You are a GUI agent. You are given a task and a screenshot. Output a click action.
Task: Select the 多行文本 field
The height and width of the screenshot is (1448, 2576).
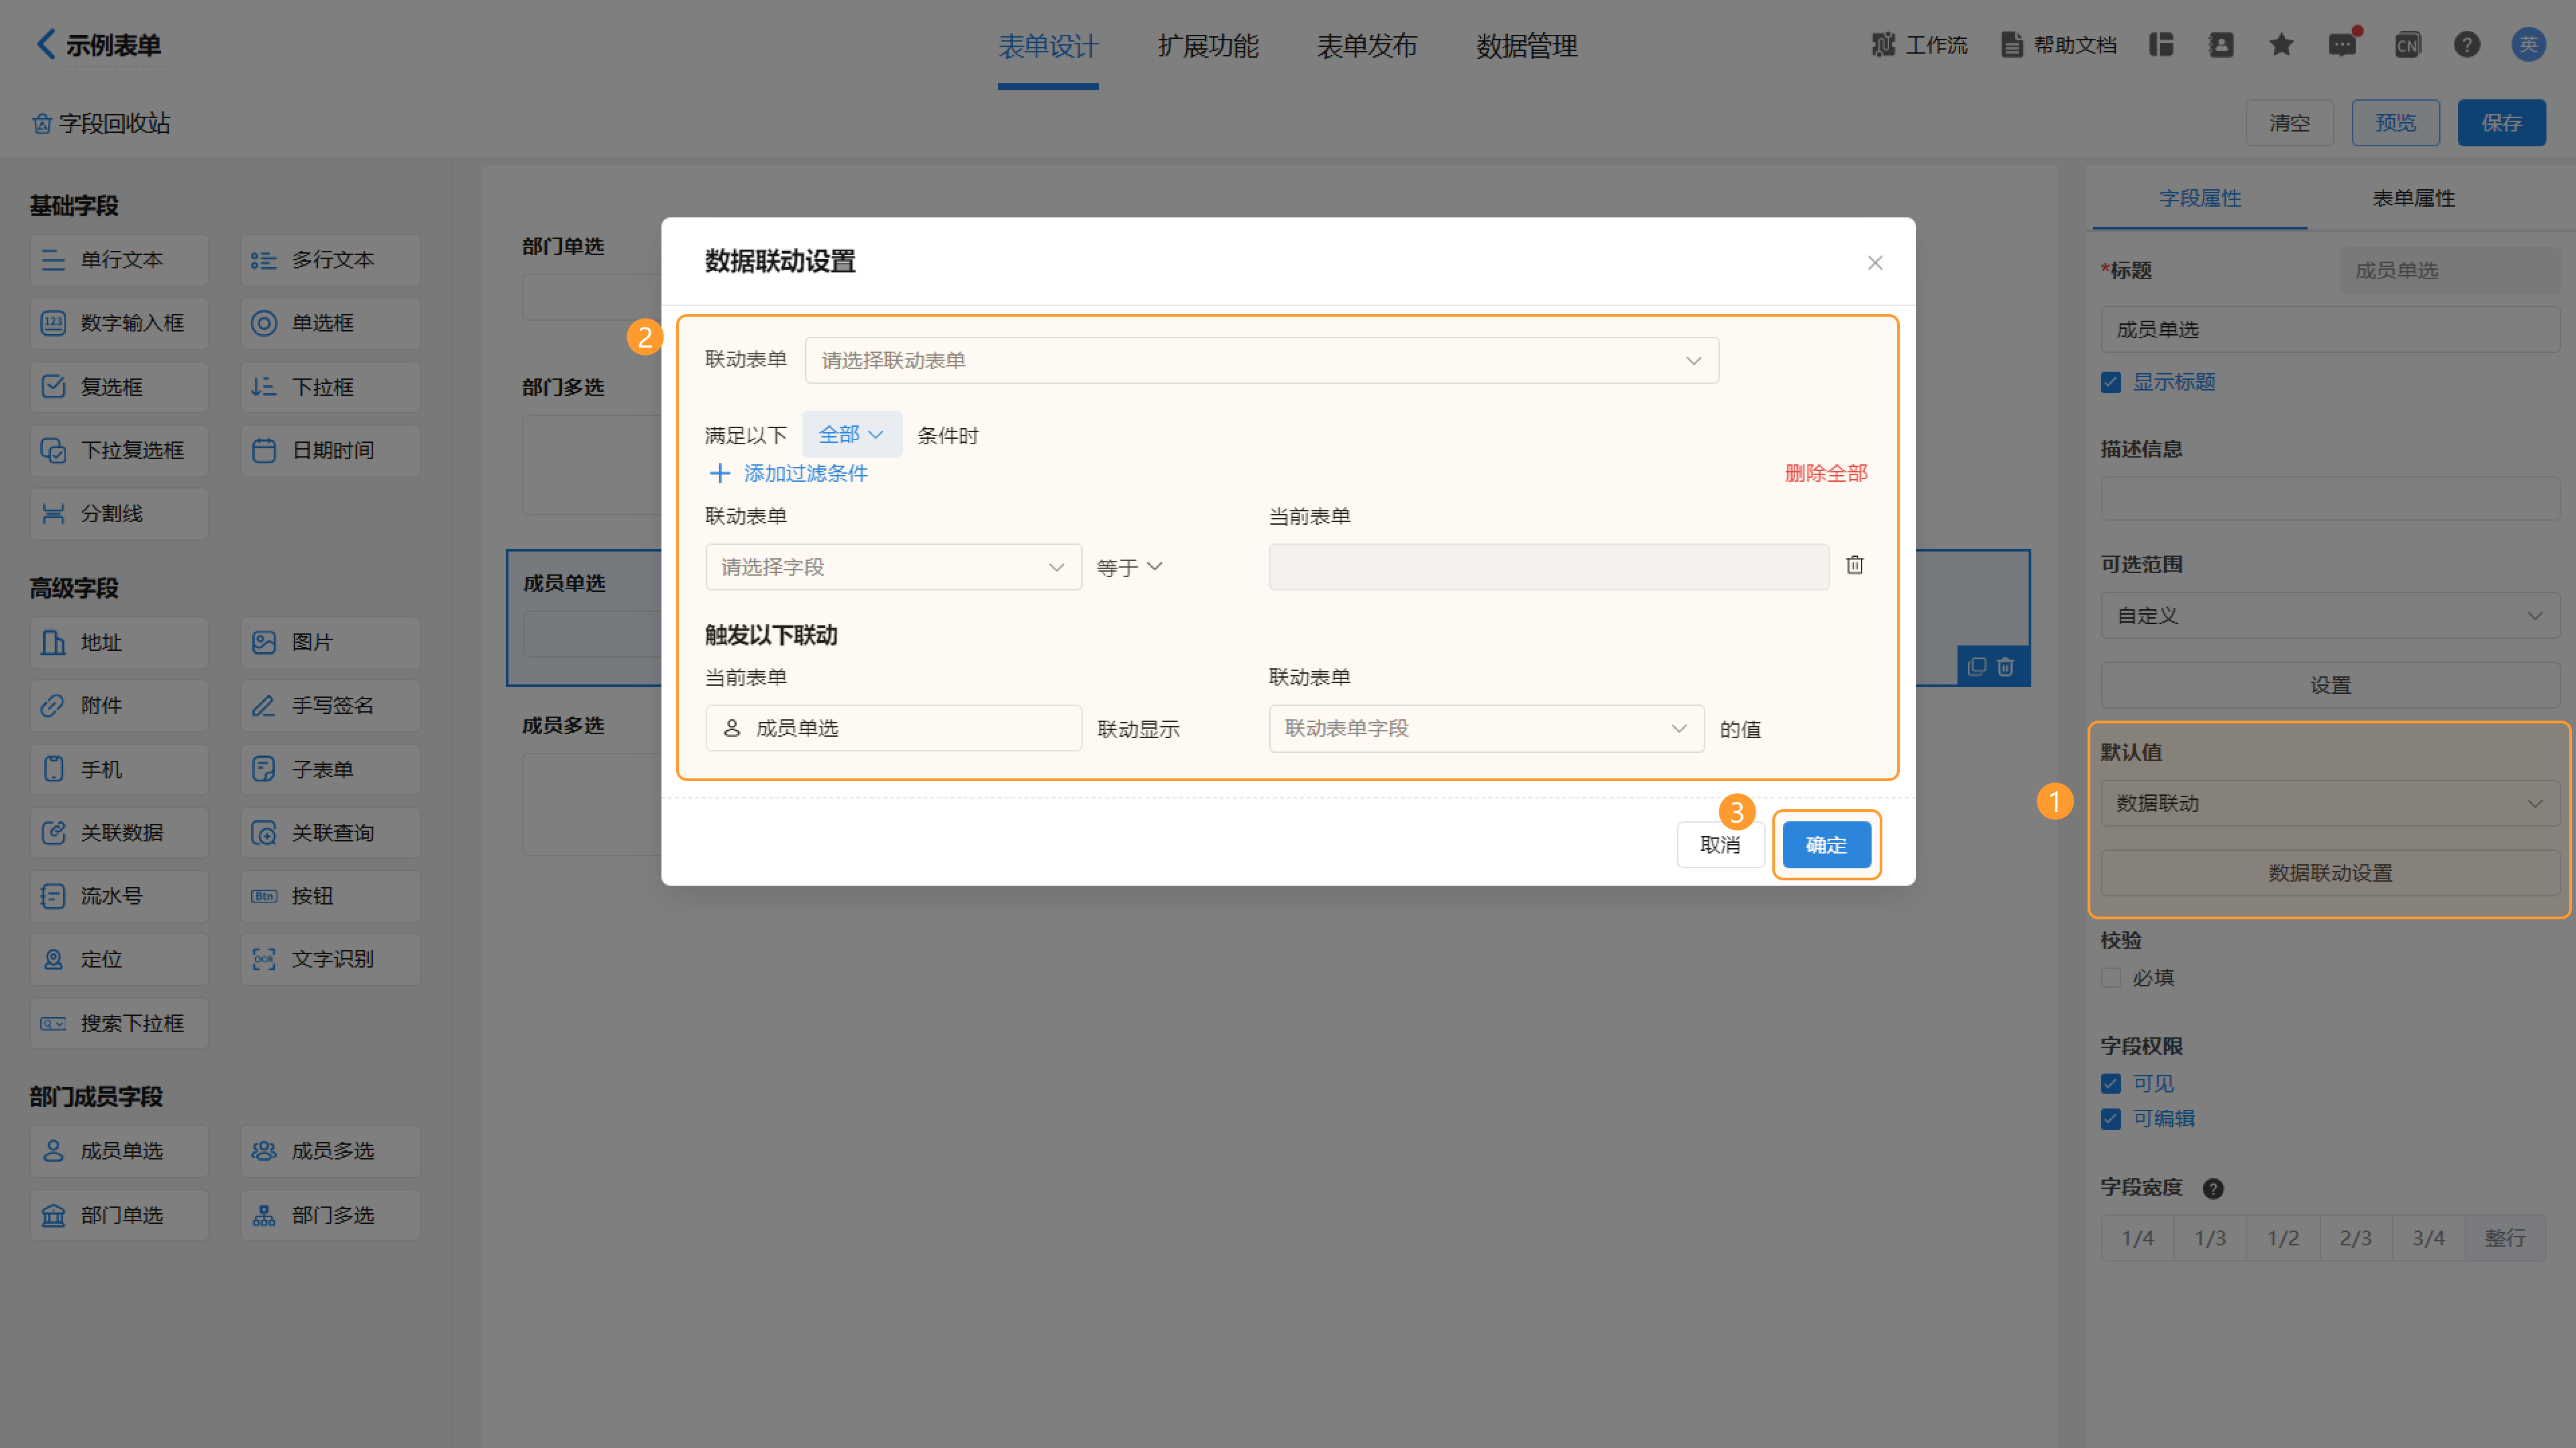[330, 260]
